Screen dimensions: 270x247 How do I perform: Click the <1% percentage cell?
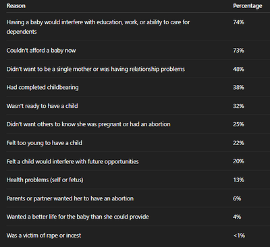point(239,236)
